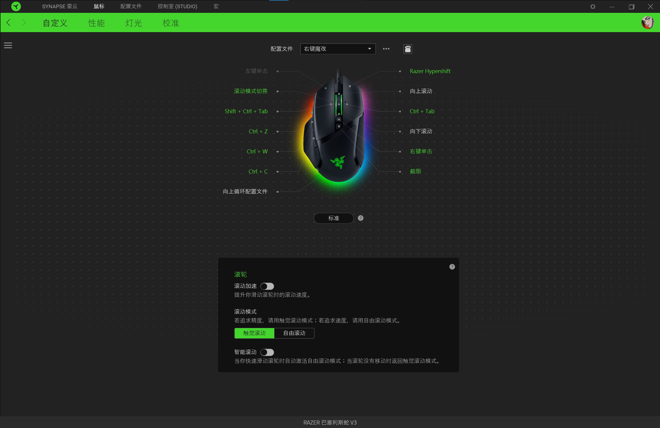Select the 向上循环配置文件 assignment
The width and height of the screenshot is (660, 428).
pyautogui.click(x=245, y=192)
